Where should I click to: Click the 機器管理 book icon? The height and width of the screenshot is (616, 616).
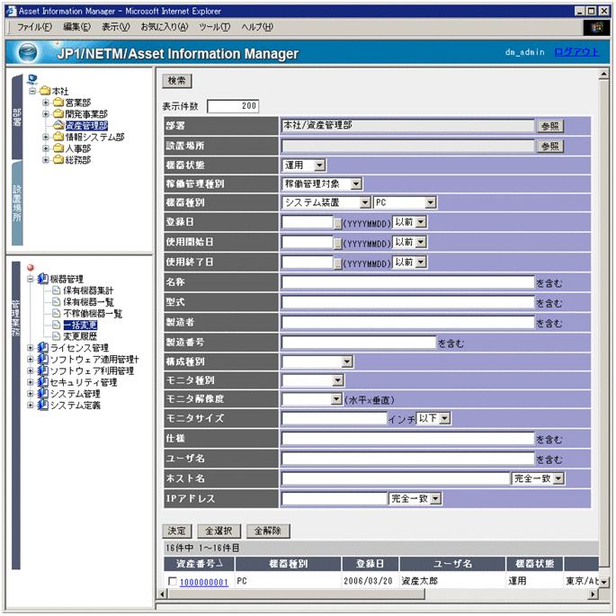tap(42, 279)
